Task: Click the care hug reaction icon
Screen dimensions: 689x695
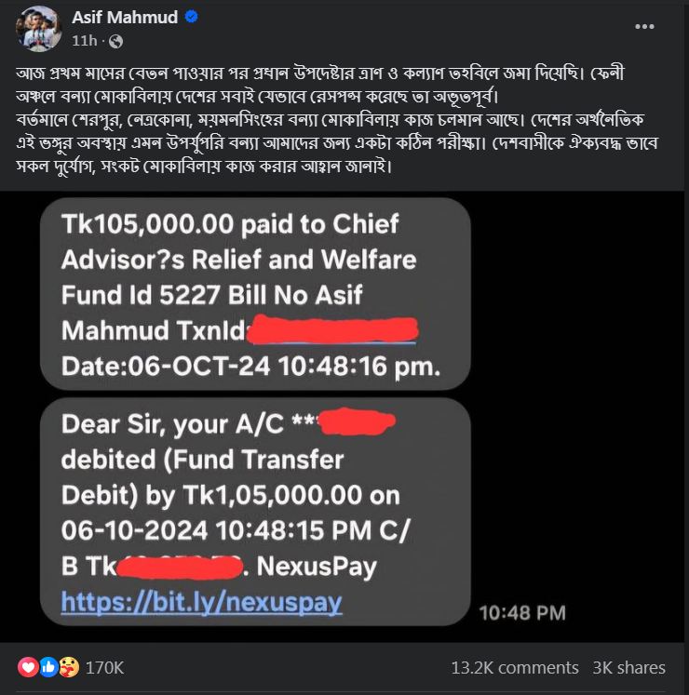Action: coord(69,667)
